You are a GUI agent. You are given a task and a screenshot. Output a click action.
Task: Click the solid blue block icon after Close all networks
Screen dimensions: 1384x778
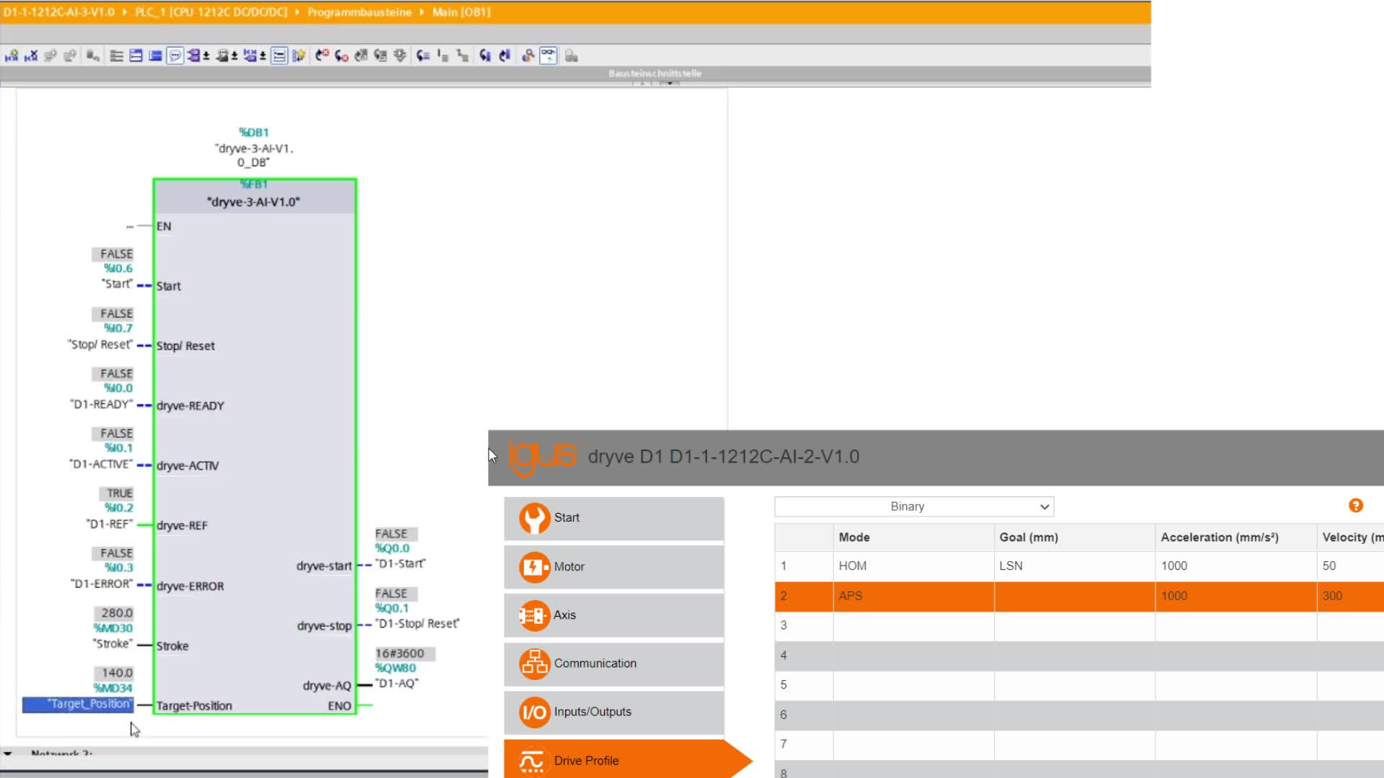pyautogui.click(x=155, y=55)
